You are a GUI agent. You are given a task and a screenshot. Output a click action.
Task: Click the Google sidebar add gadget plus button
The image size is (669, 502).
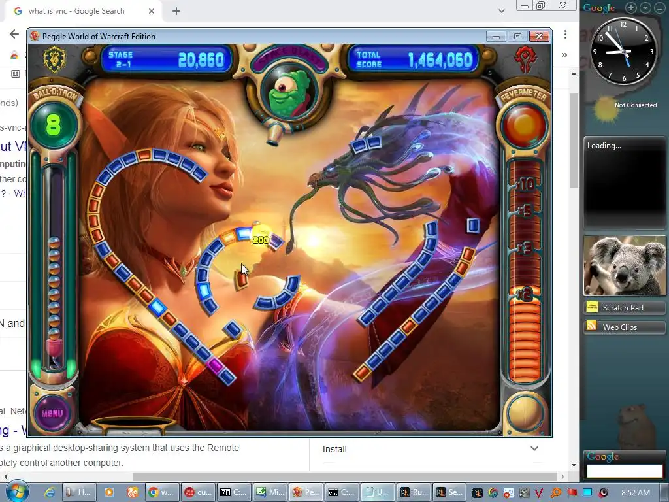631,8
